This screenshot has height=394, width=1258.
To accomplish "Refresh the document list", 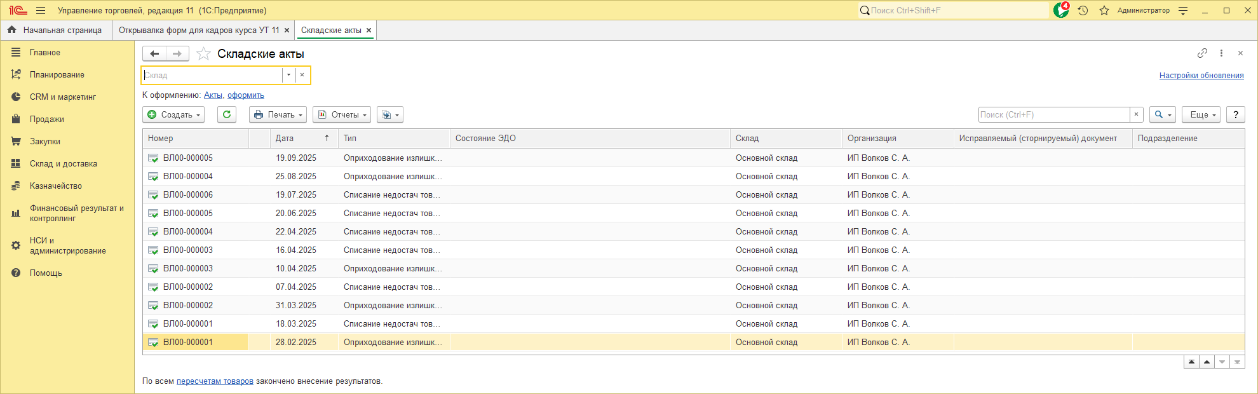I will (227, 114).
